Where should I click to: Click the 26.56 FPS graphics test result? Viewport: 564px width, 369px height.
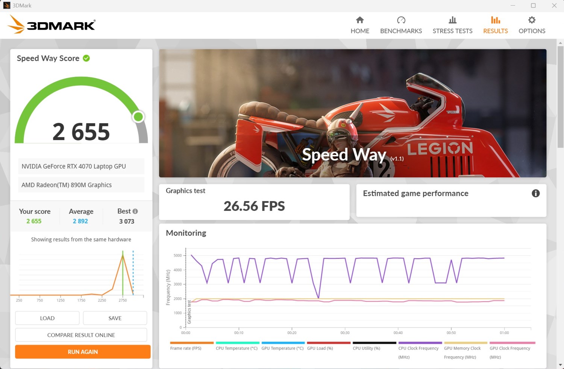[254, 206]
